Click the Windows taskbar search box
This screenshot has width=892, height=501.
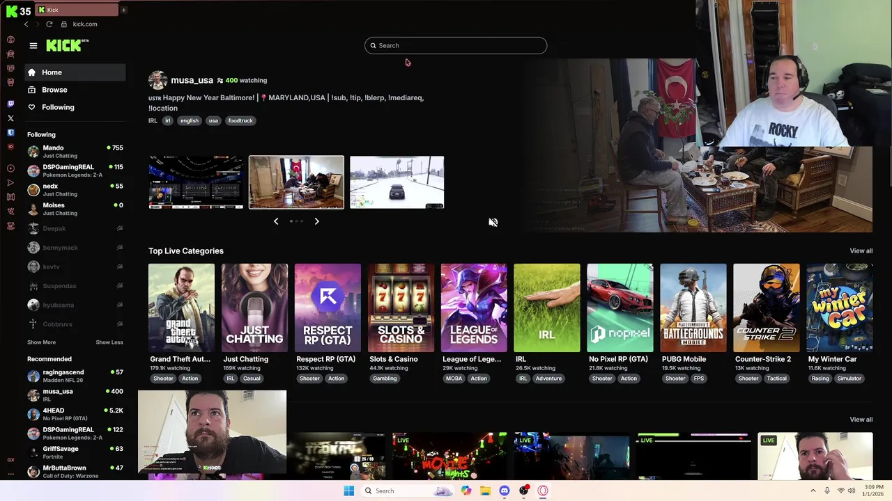coord(408,491)
